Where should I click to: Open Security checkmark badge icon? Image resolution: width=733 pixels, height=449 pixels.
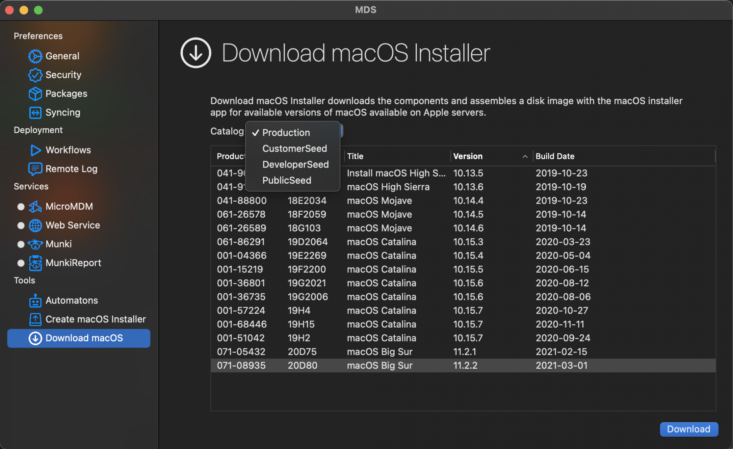[35, 75]
